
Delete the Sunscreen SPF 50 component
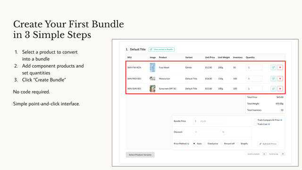tap(280, 89)
